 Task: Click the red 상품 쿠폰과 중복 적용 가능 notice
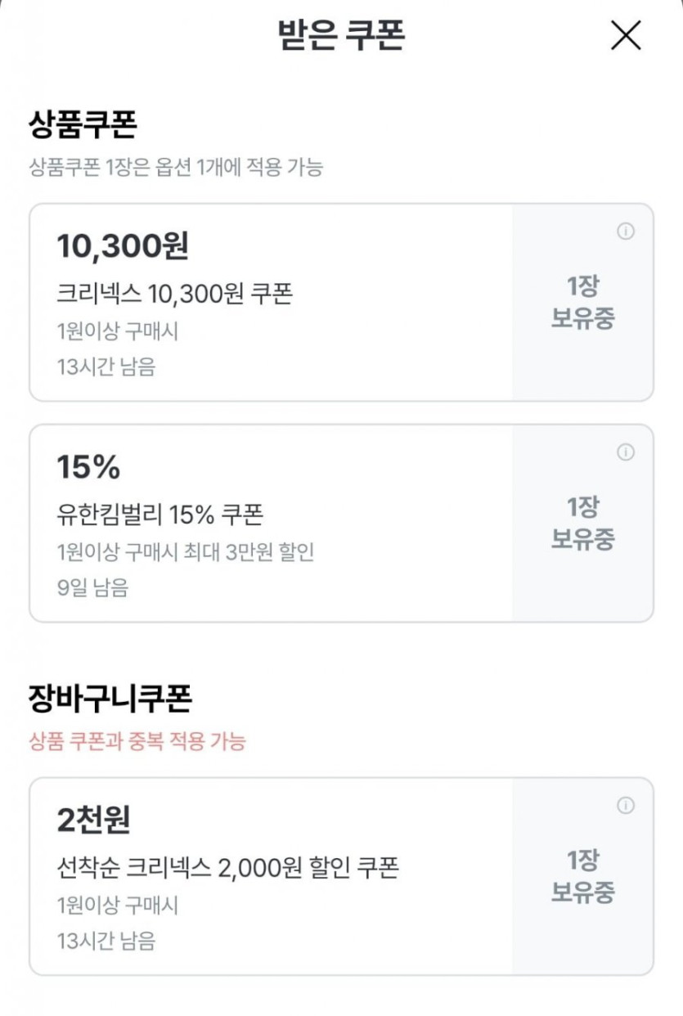(x=137, y=742)
